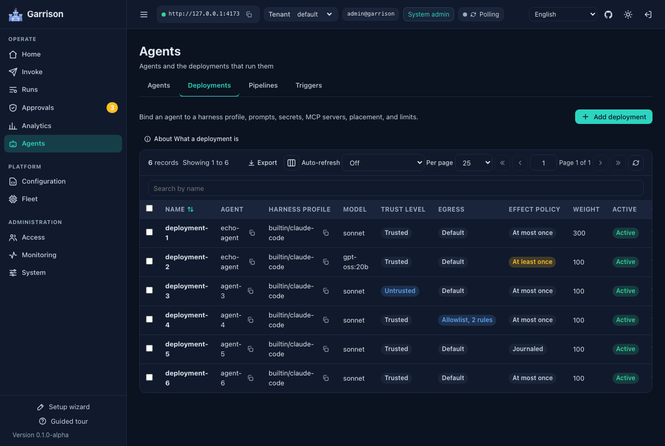Select the deployment-2 row checkbox

150,261
